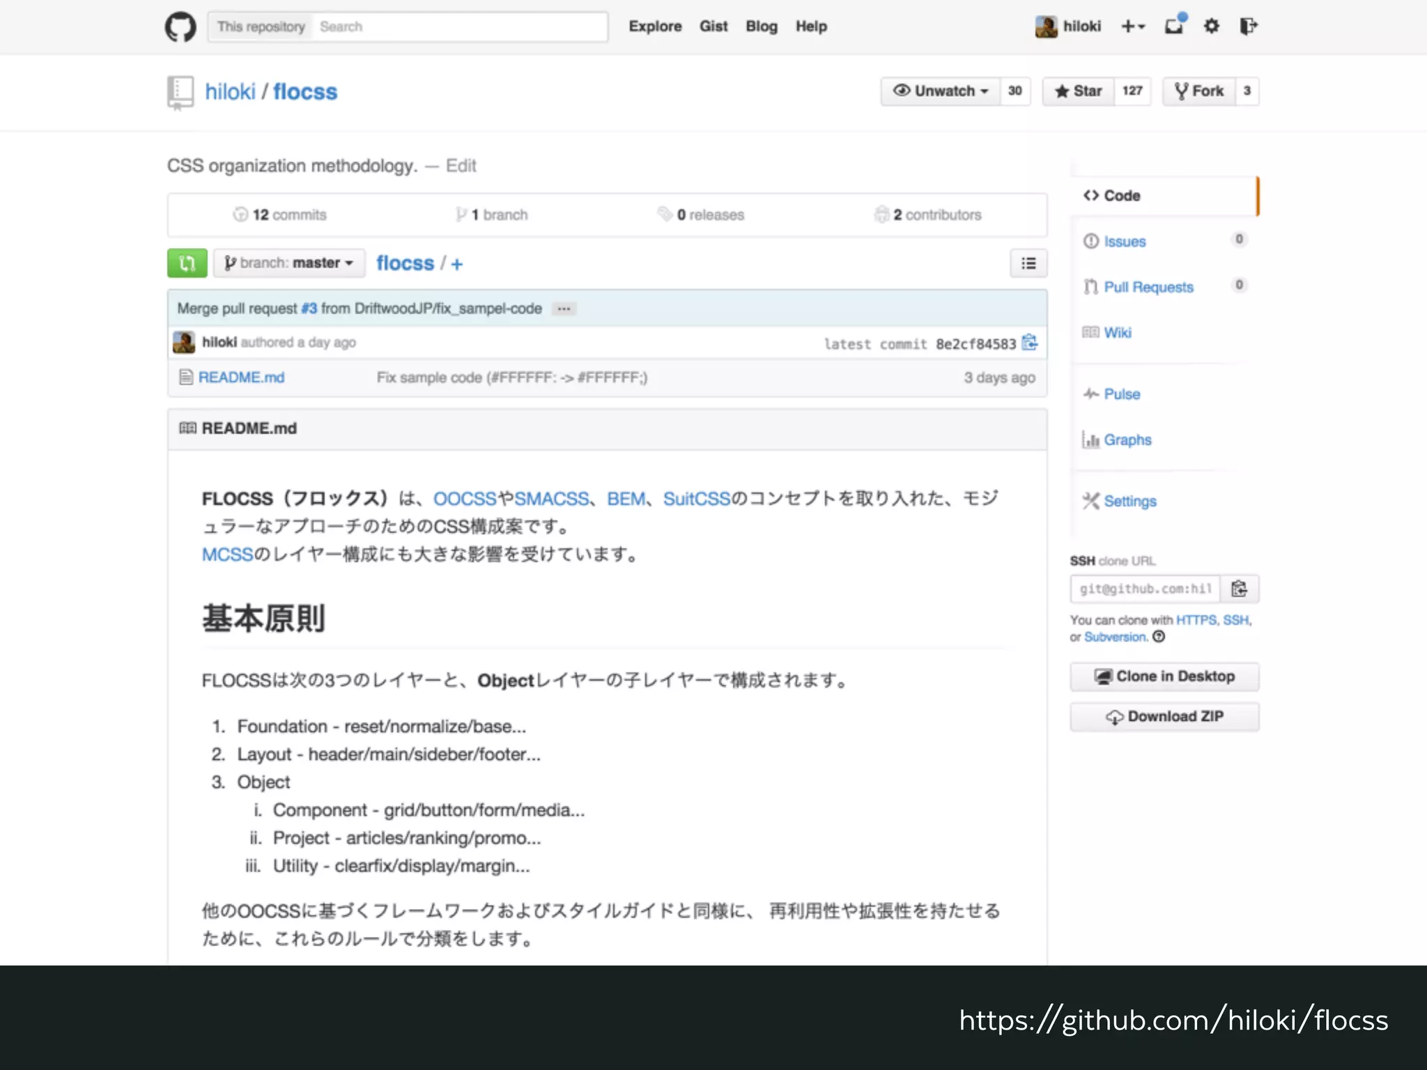Viewport: 1427px width, 1070px height.
Task: Sign out using the header exit icon
Action: pos(1248,26)
